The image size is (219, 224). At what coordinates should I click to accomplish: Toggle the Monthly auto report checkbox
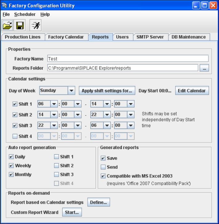pos(11,174)
